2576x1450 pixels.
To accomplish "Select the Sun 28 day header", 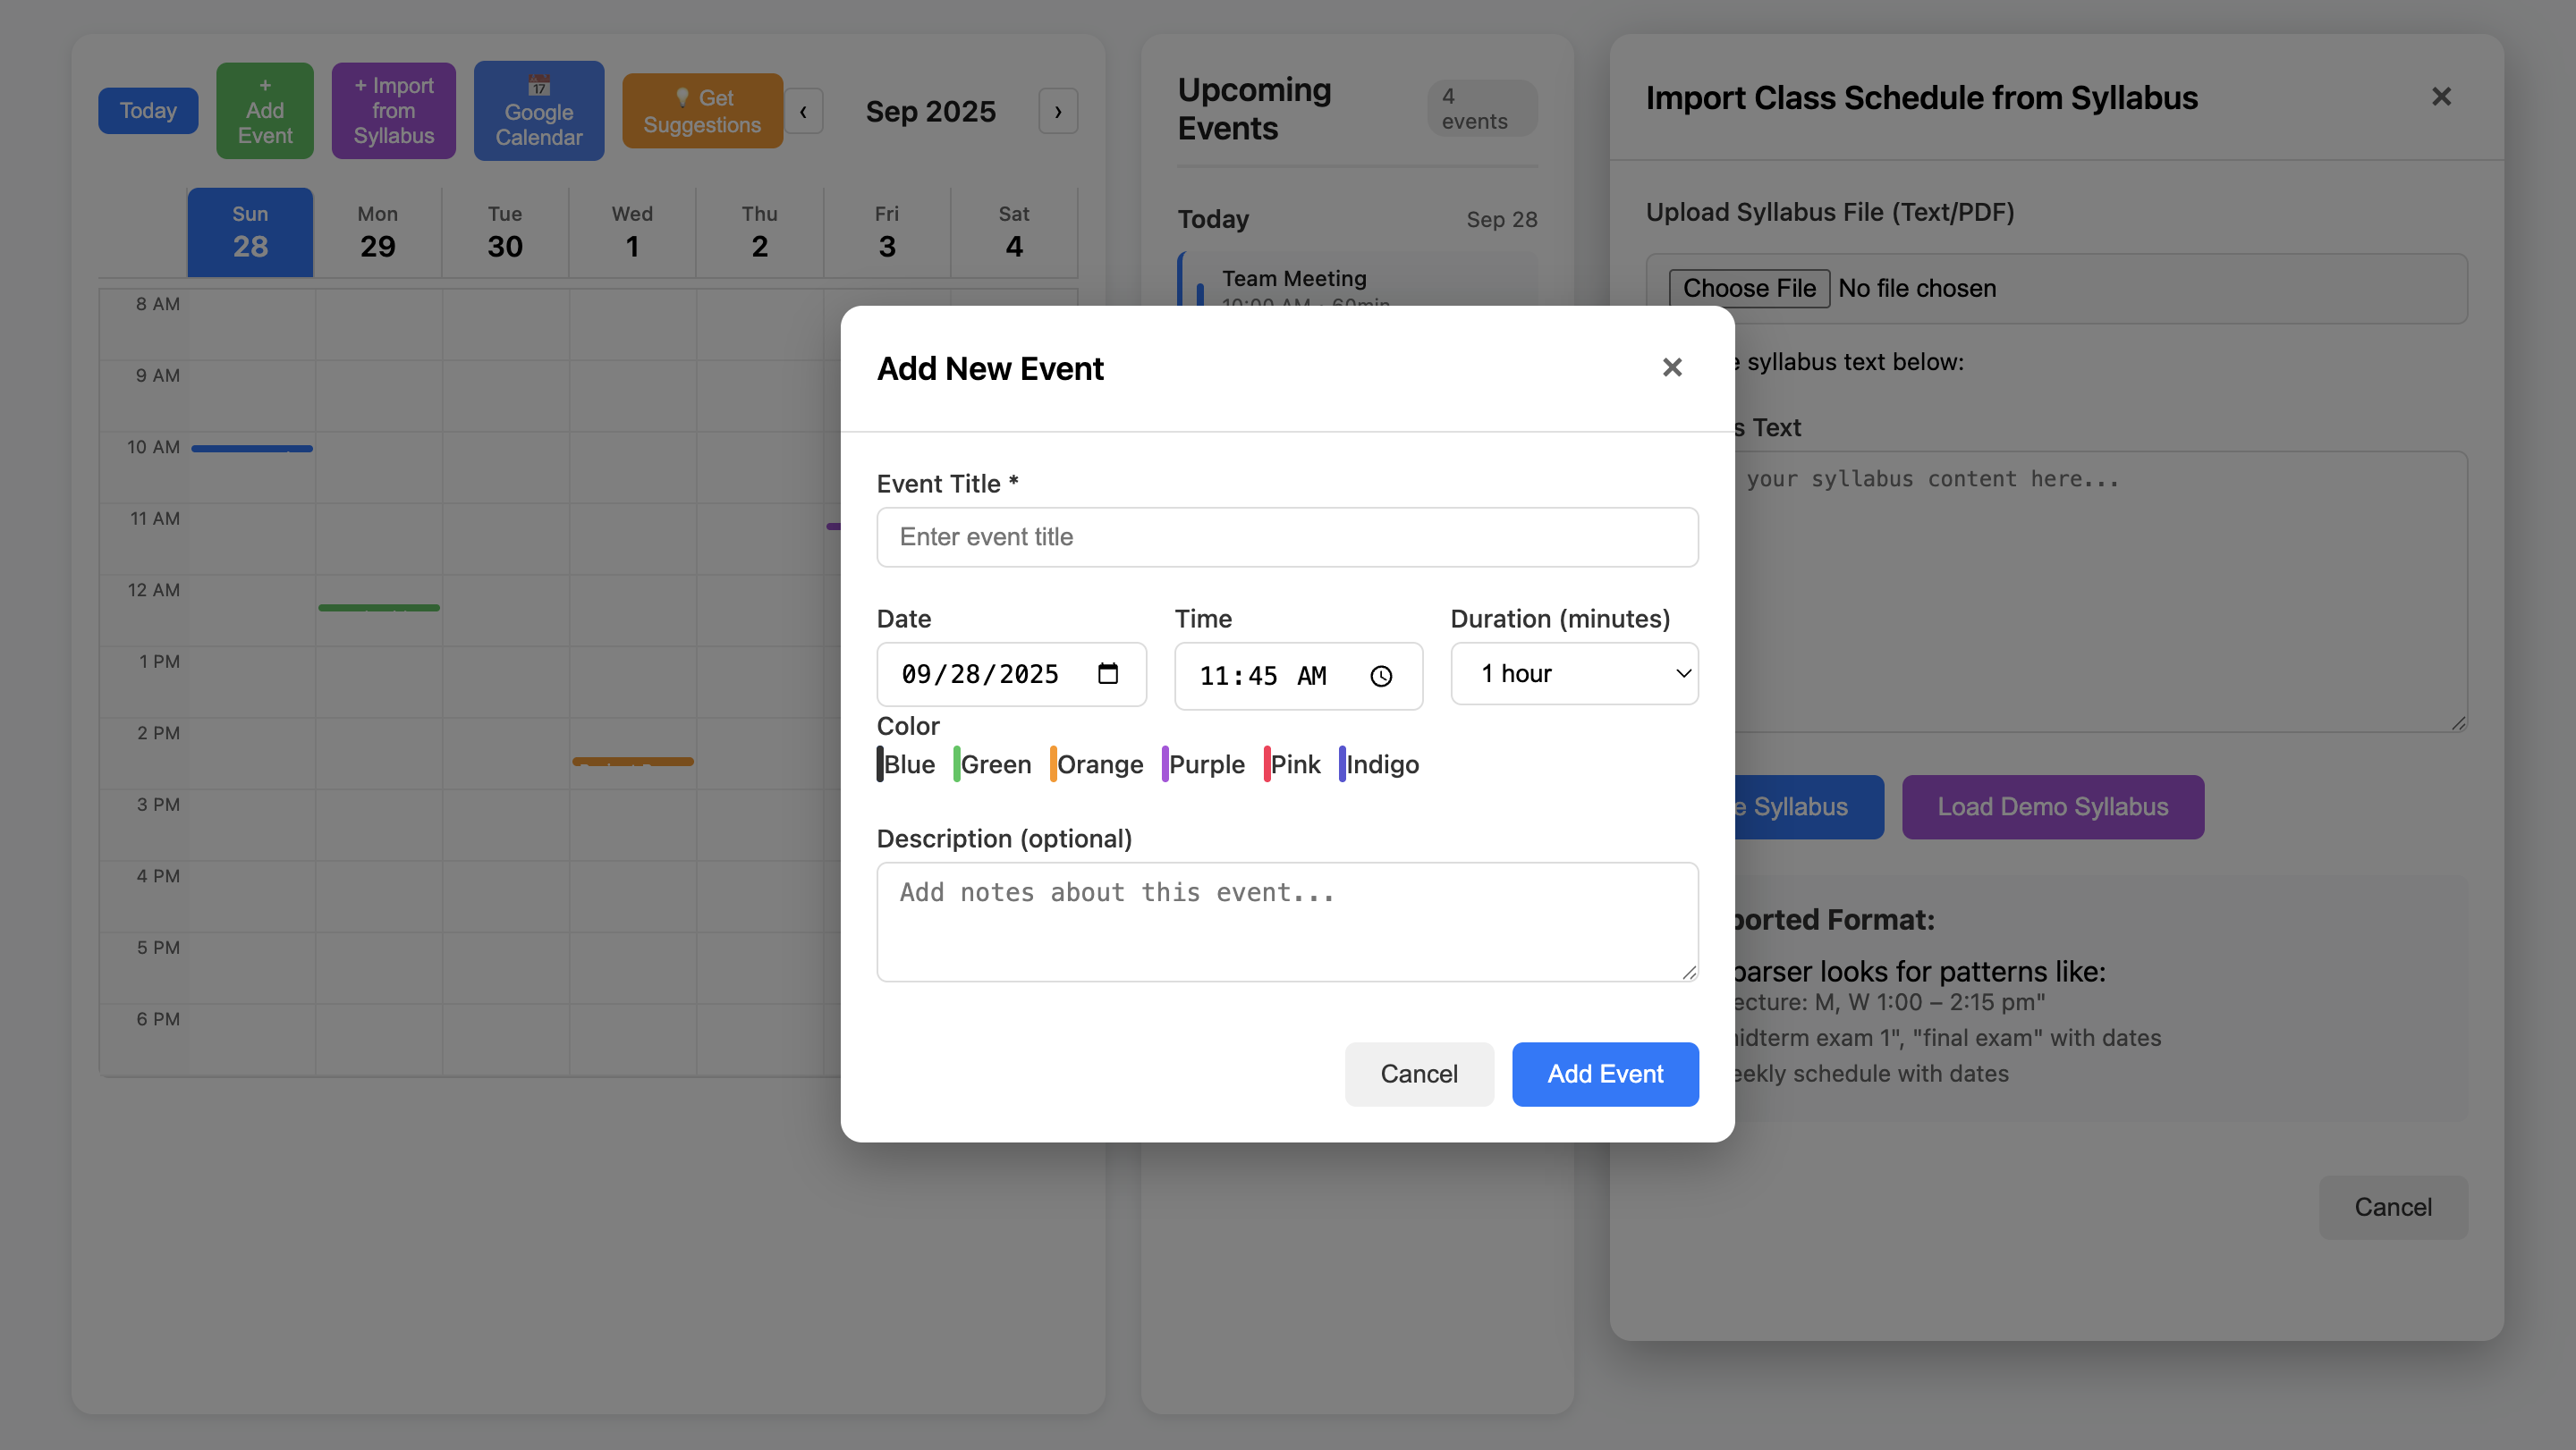I will pos(250,232).
